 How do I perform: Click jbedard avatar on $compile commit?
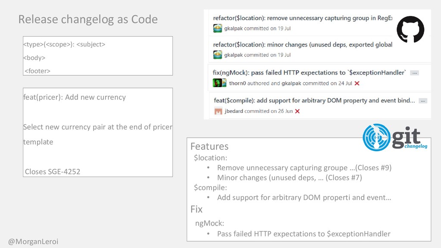coord(218,111)
